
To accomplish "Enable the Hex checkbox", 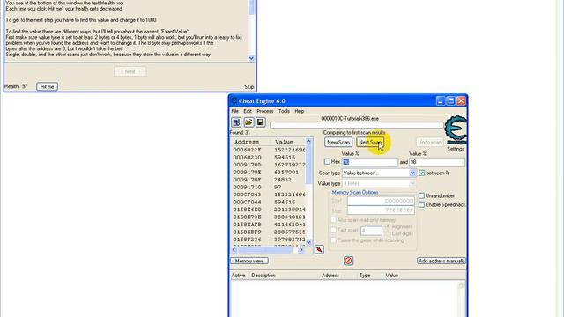I will click(327, 161).
